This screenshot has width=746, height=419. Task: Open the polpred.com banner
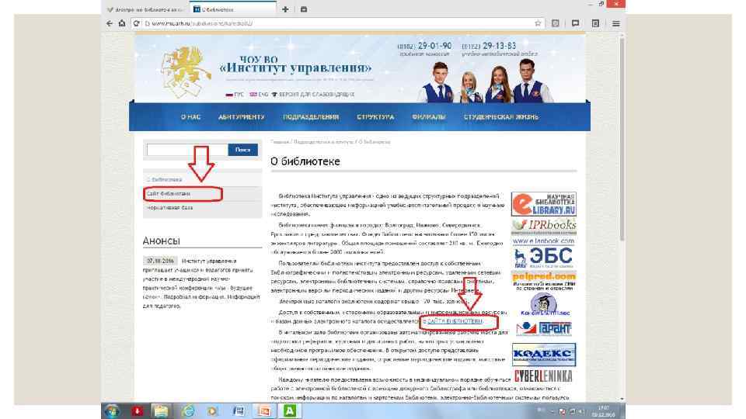point(544,281)
